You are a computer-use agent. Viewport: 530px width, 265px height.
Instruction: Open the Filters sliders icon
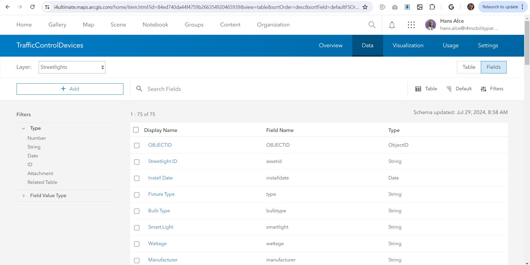point(483,89)
